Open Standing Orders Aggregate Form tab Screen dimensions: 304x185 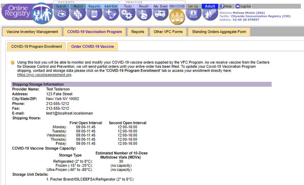(219, 32)
